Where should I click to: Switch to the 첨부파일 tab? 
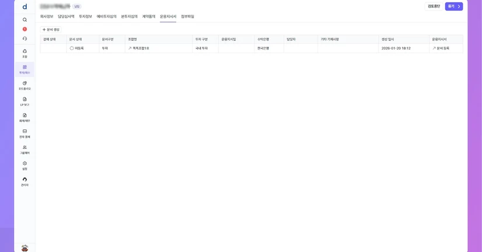click(188, 16)
